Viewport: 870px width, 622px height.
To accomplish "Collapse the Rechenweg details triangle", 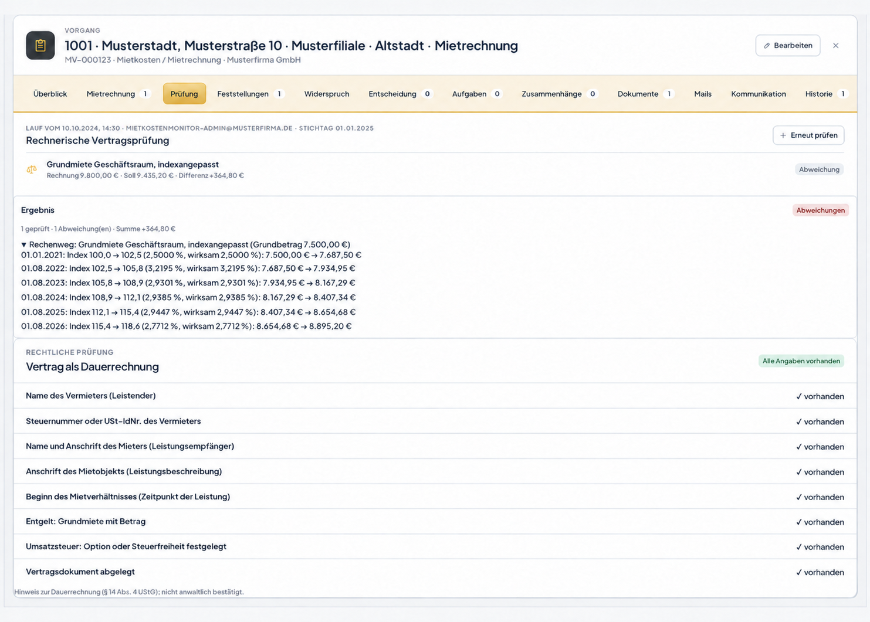I will tap(24, 244).
